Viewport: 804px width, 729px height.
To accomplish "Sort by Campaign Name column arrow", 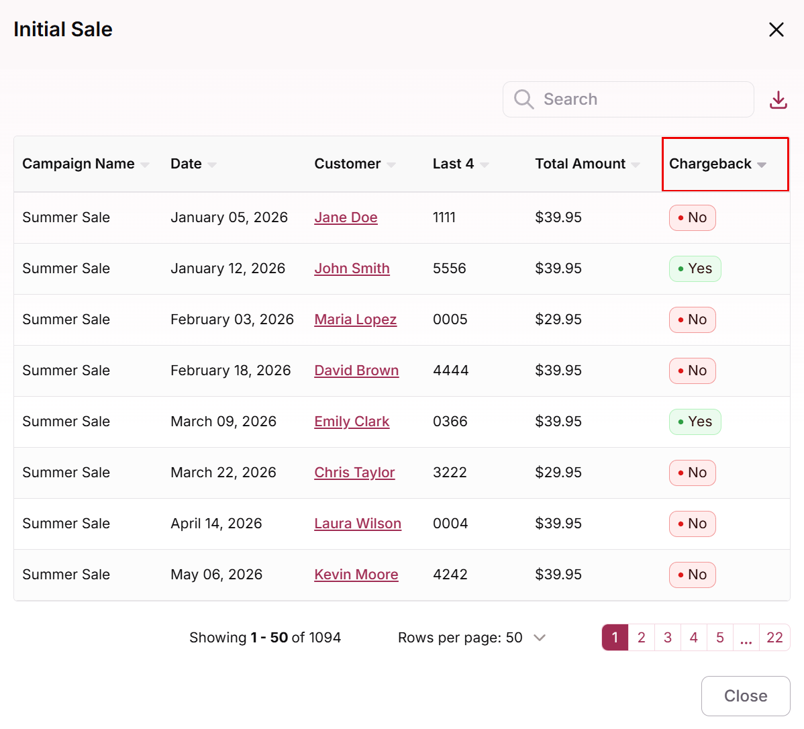I will pyautogui.click(x=145, y=164).
